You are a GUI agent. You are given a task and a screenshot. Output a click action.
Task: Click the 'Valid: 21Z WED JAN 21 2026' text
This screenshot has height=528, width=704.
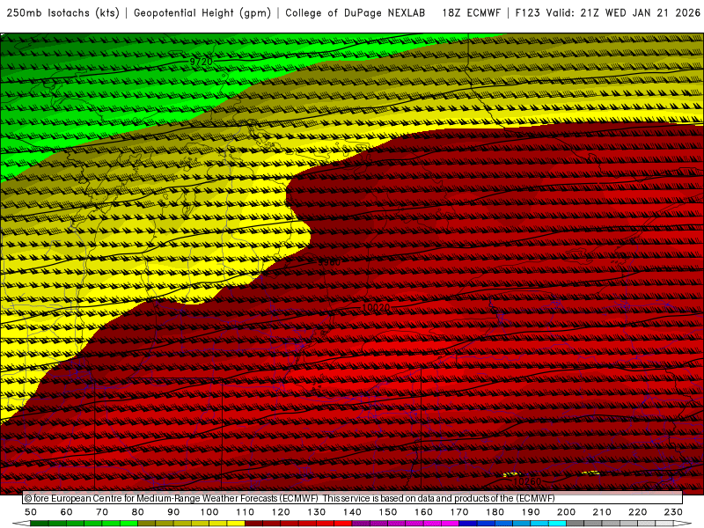(623, 13)
